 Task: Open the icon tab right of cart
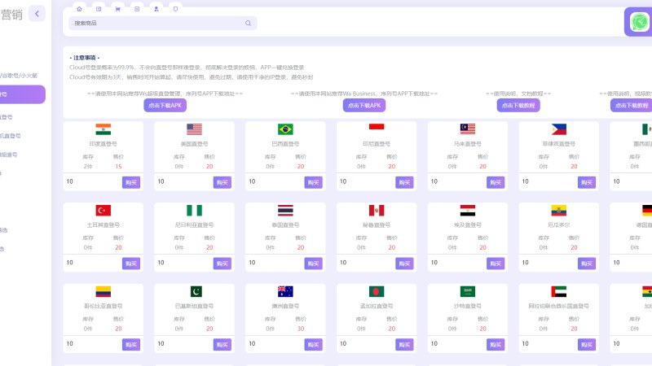tap(137, 9)
